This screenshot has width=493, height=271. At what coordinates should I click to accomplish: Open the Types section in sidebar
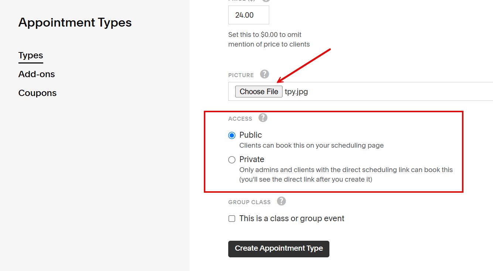[x=31, y=55]
